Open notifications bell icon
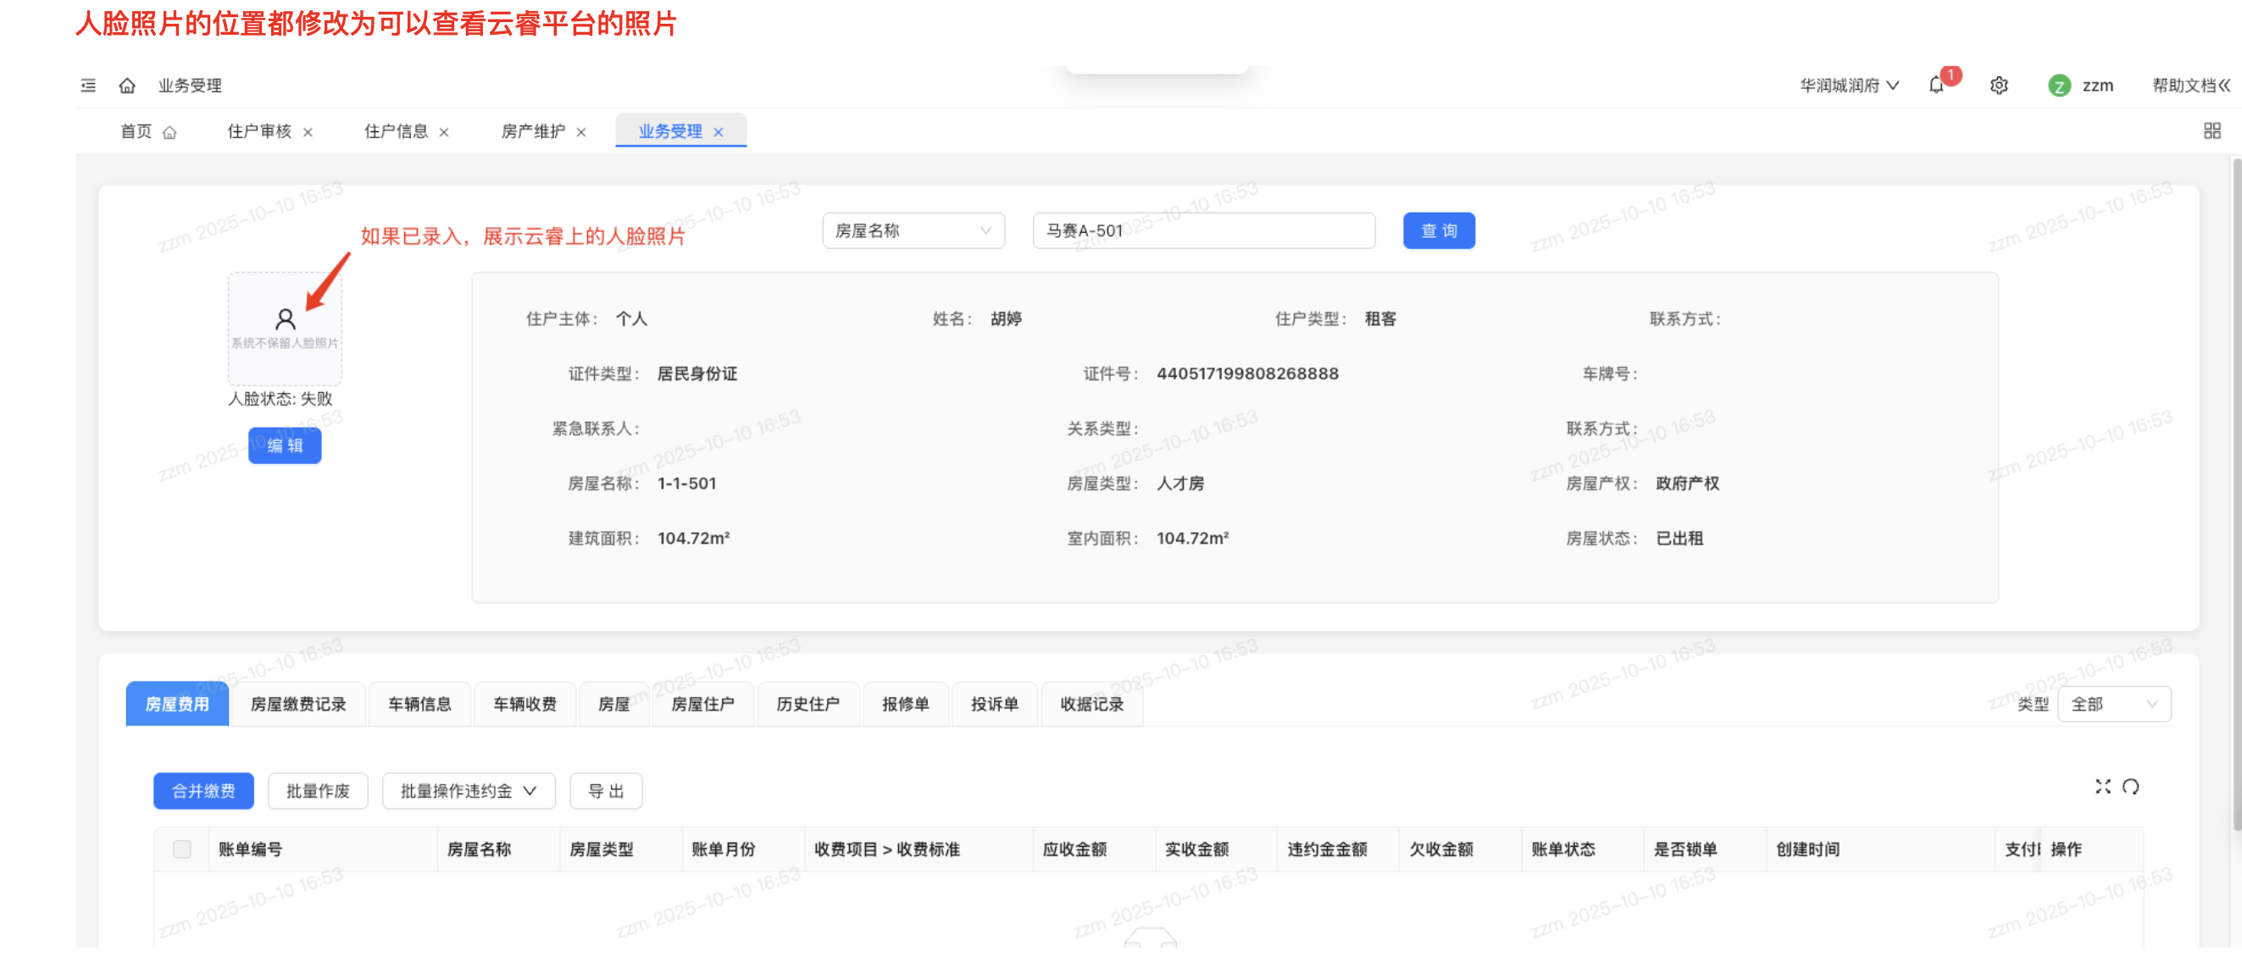 [1935, 86]
